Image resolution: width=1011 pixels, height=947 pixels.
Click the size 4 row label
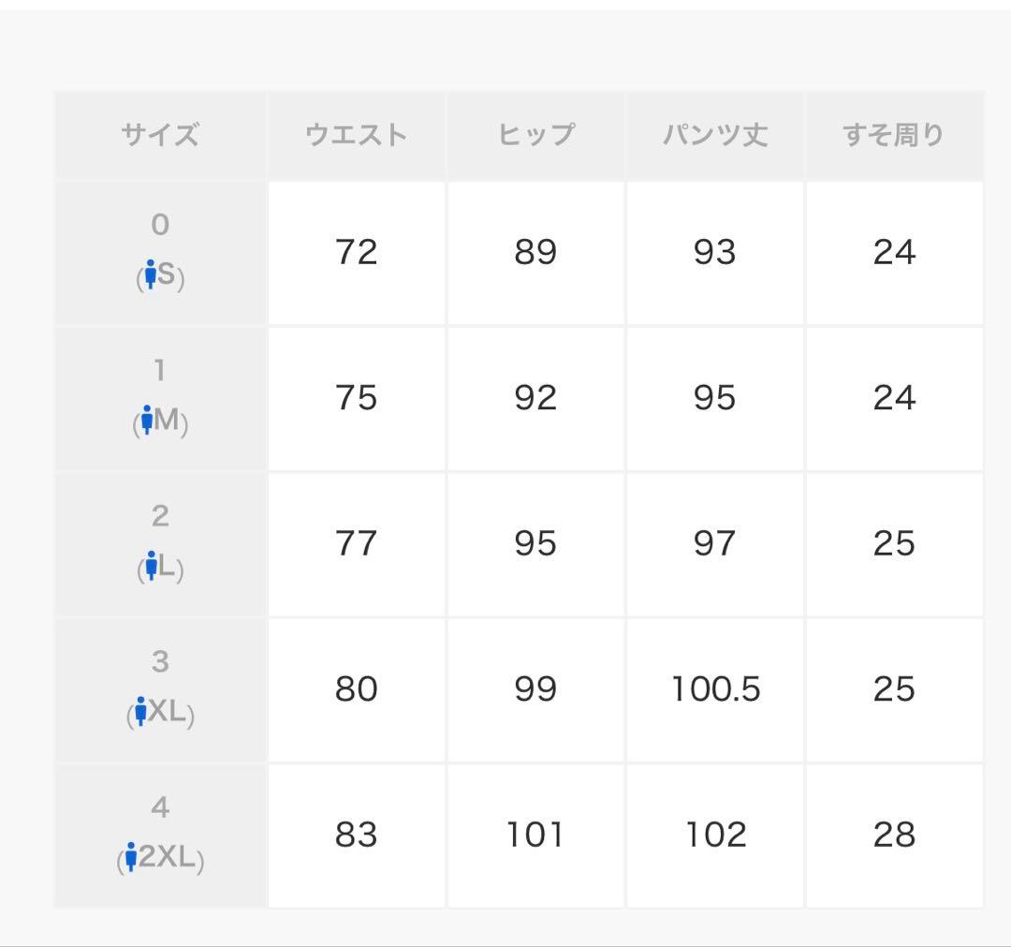(160, 807)
